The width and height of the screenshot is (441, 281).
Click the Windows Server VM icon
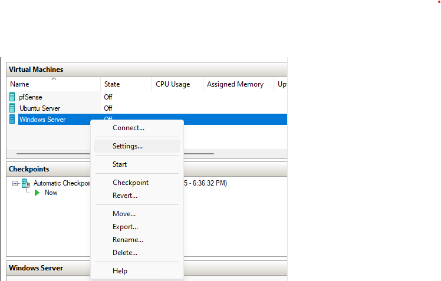pyautogui.click(x=12, y=120)
